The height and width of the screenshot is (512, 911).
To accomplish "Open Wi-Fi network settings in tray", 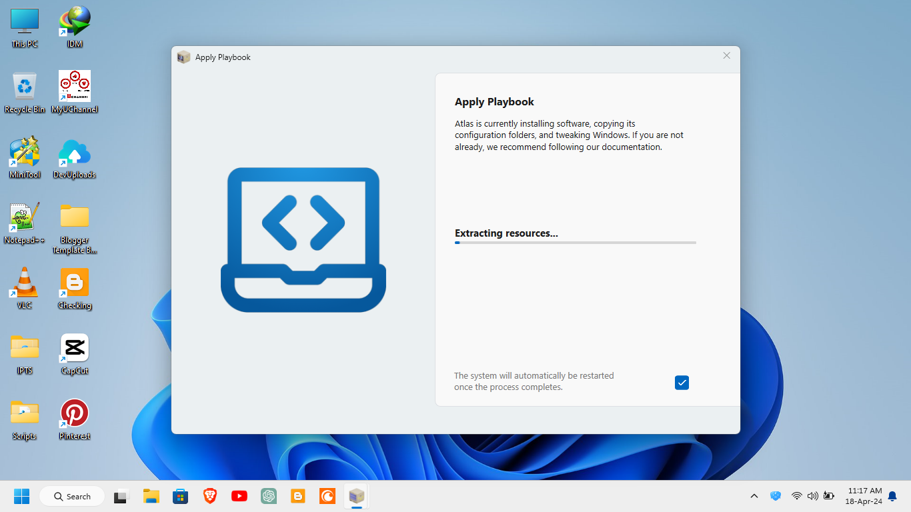I will tap(796, 496).
